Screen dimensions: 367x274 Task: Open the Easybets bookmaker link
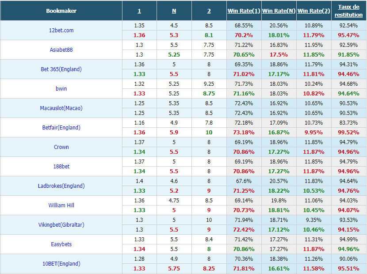pyautogui.click(x=61, y=244)
